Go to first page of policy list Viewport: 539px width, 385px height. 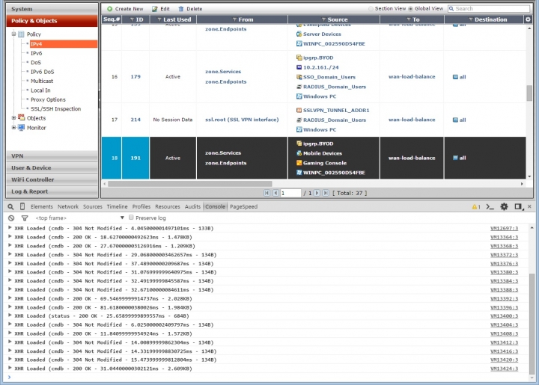(x=267, y=193)
